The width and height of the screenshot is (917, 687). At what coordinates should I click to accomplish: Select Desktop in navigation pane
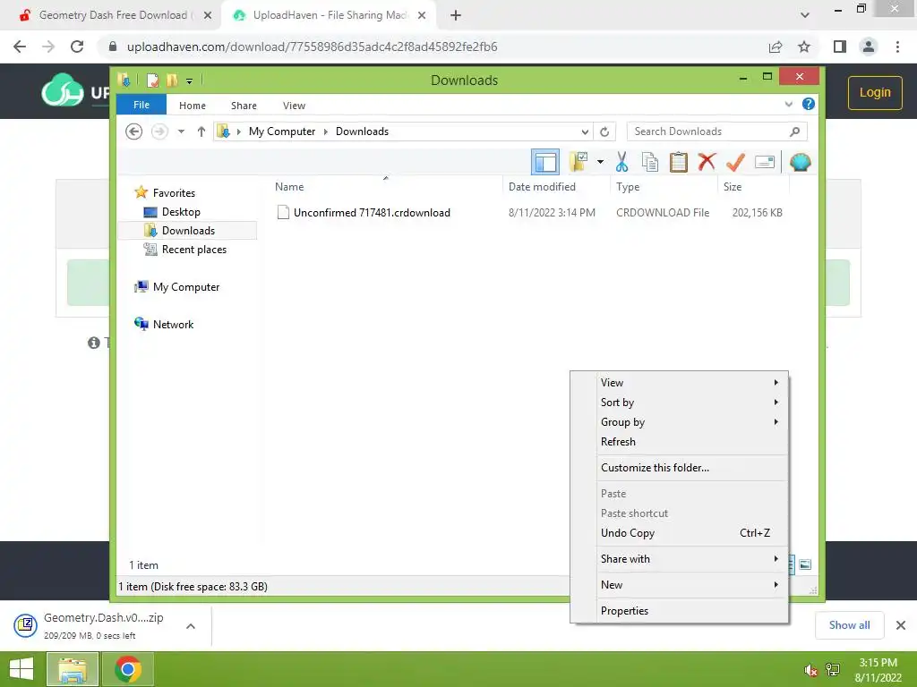click(181, 211)
